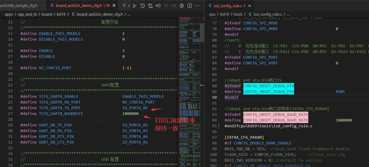Click the '配置开始' comment heading
This screenshot has height=167, width=369.
pos(110,22)
